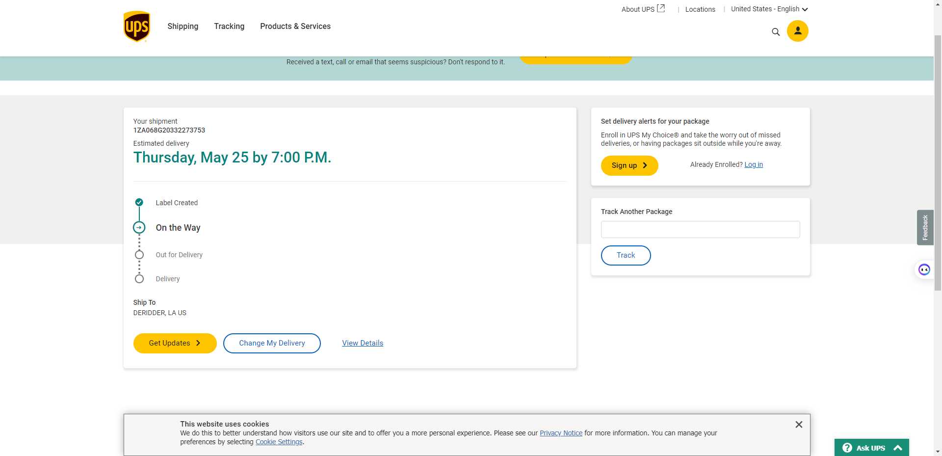Click the Out for Delivery step circle
Viewport: 942px width, 456px height.
pos(139,255)
